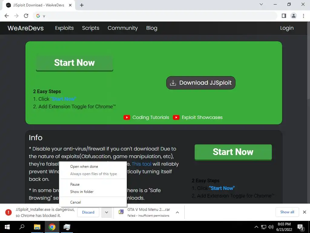Toggle the browser side panel icon
Screen dimensions: 310x233
[x=284, y=16]
